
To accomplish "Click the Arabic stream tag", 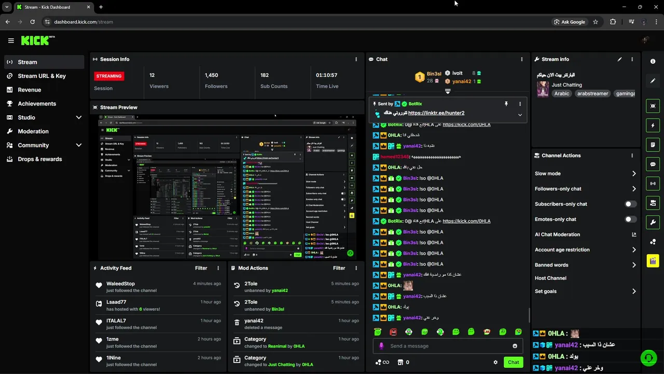I will tap(561, 94).
